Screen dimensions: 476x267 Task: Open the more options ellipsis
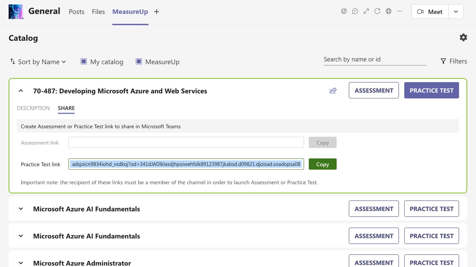pyautogui.click(x=400, y=11)
